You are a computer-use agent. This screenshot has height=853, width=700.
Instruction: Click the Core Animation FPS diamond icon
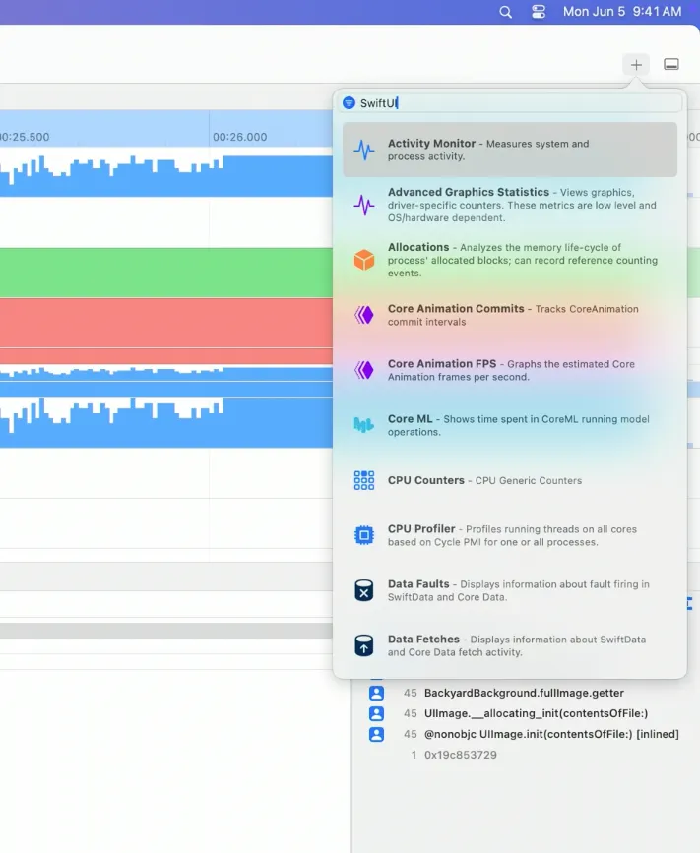364,370
